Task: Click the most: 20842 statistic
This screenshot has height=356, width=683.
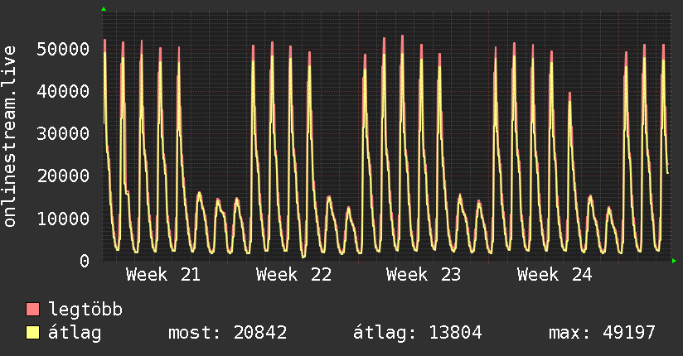Action: coord(228,333)
